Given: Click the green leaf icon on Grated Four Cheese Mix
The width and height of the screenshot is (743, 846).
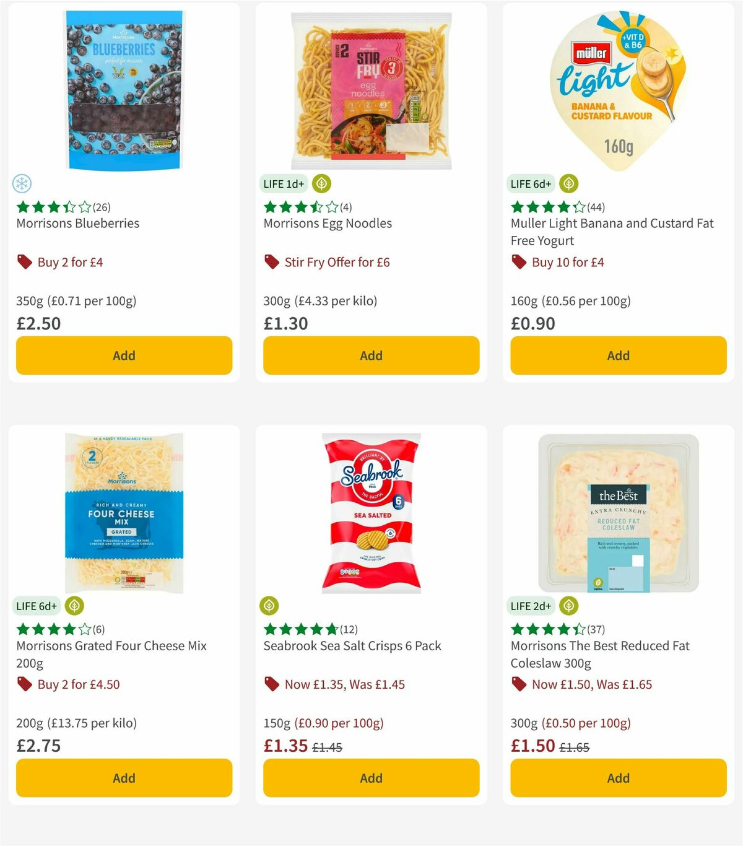Looking at the screenshot, I should (x=74, y=606).
